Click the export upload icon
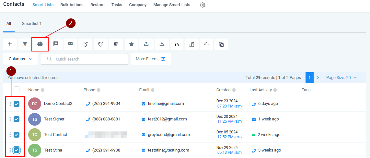 [146, 44]
